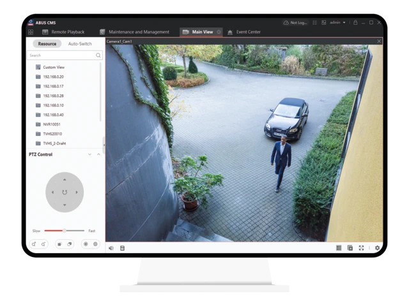
Task: Click the PTZ zoom out icon
Action: point(43,244)
